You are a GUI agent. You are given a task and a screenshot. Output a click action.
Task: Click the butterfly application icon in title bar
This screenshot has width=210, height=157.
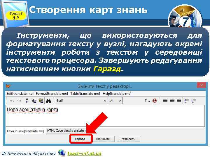(8, 86)
